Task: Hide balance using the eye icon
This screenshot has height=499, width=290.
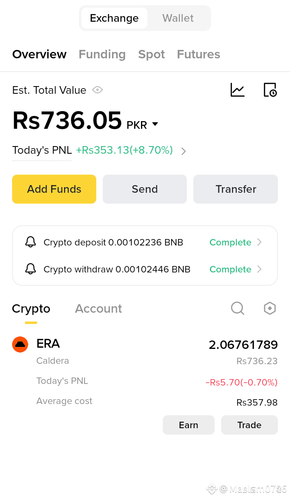Action: [x=97, y=90]
